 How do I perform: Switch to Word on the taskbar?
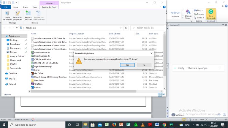tap(157, 125)
